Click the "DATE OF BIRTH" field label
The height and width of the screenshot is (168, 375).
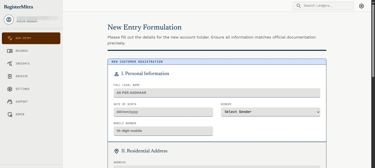click(x=125, y=104)
